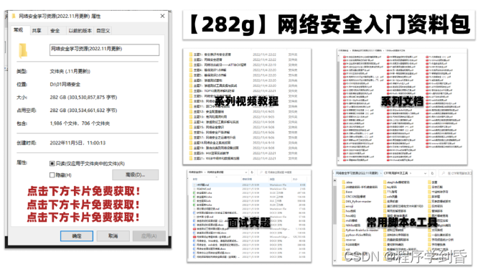Click the folder icon of the 主题5 row
This screenshot has height=270, width=478.
pyautogui.click(x=191, y=75)
